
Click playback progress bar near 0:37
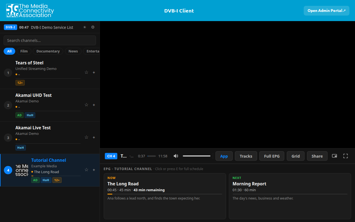pos(152,156)
